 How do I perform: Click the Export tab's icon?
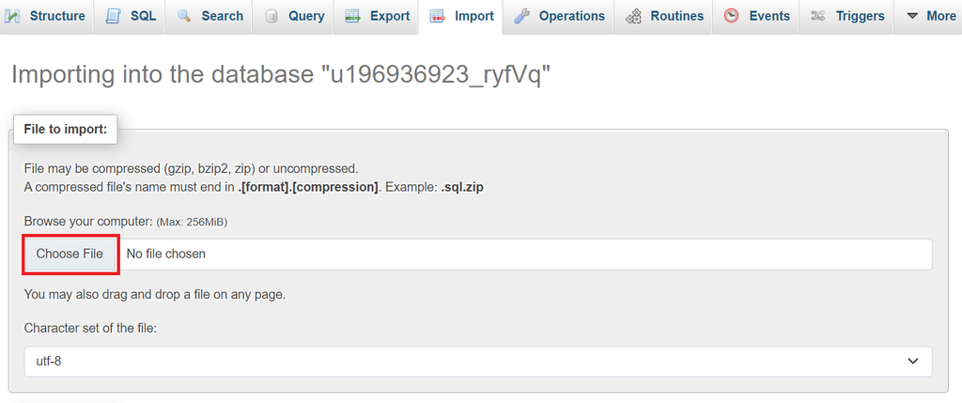352,16
